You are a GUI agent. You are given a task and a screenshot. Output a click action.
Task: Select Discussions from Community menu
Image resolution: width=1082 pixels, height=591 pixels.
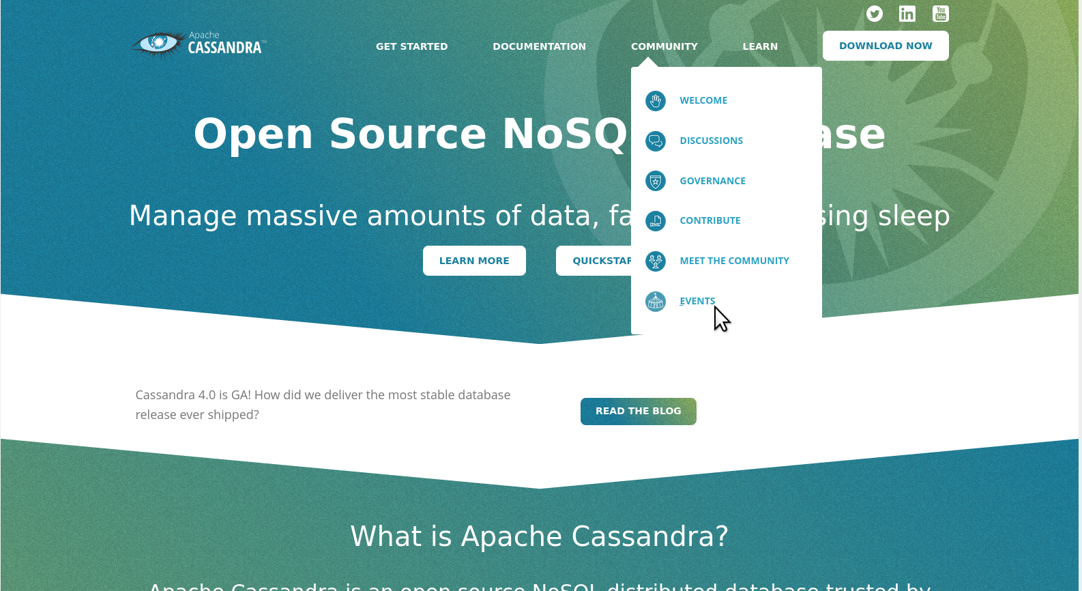[711, 141]
